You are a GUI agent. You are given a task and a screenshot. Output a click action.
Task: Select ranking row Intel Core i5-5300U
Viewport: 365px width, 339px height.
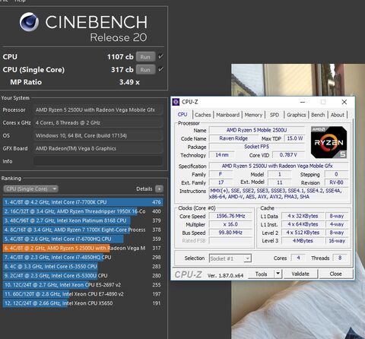83,276
